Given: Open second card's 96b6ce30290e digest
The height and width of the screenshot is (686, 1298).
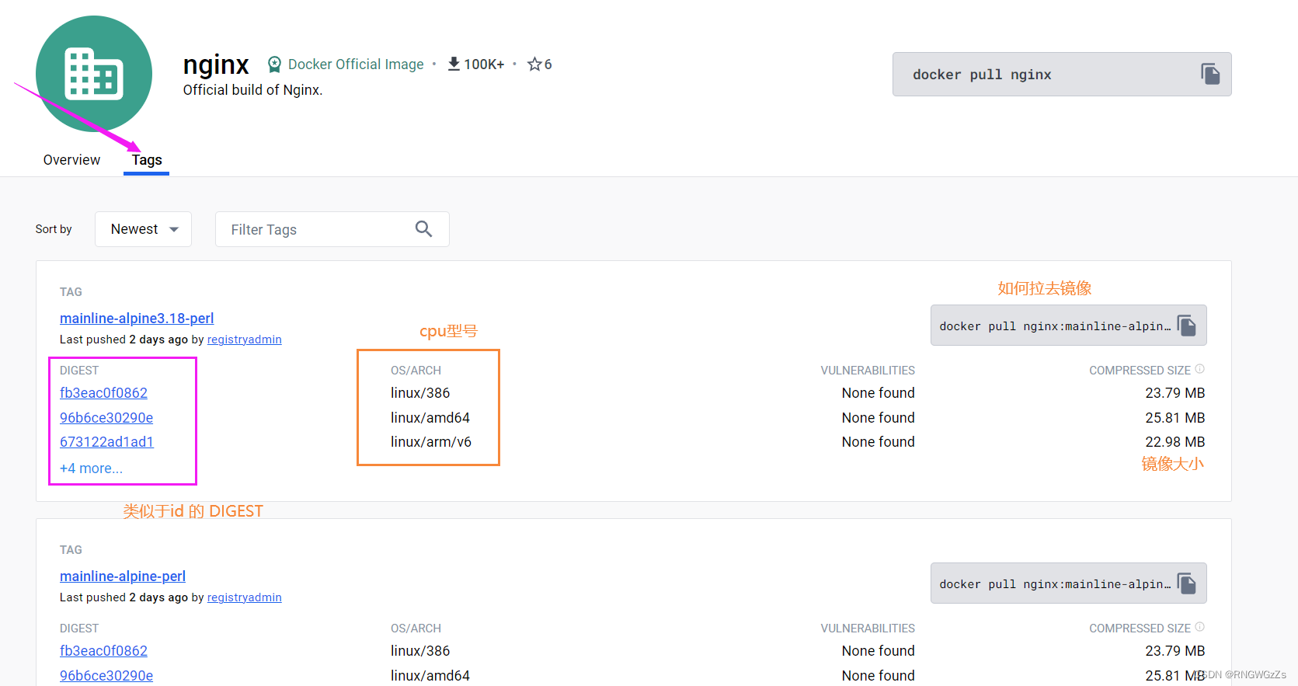Looking at the screenshot, I should click(106, 675).
